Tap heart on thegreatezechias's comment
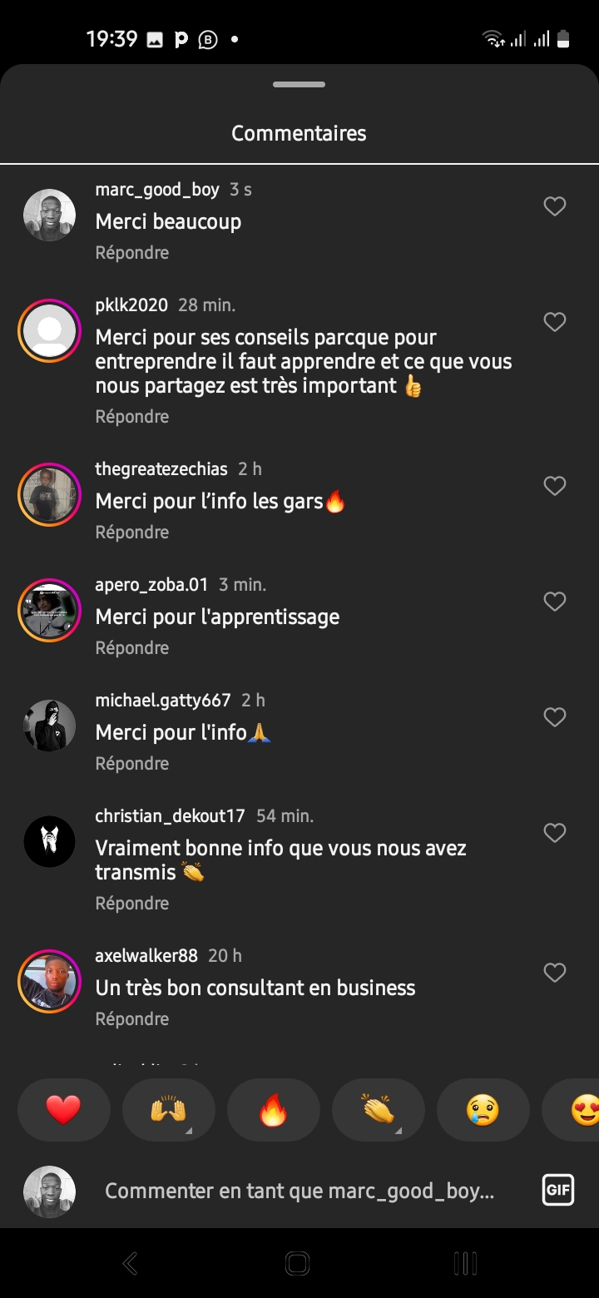The image size is (599, 1298). tap(554, 486)
